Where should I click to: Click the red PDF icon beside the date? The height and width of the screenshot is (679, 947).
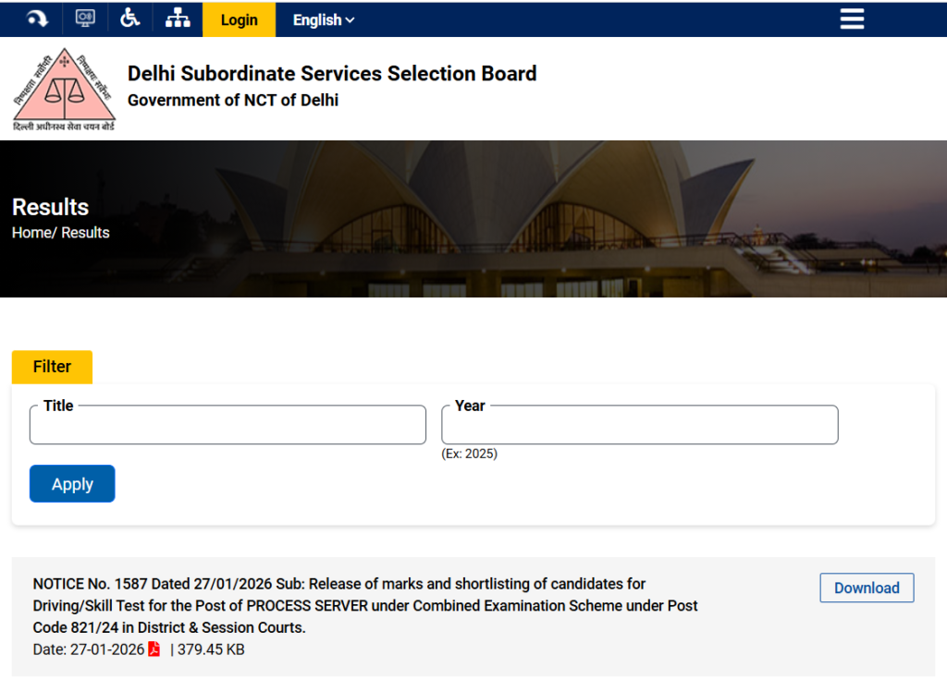(153, 649)
